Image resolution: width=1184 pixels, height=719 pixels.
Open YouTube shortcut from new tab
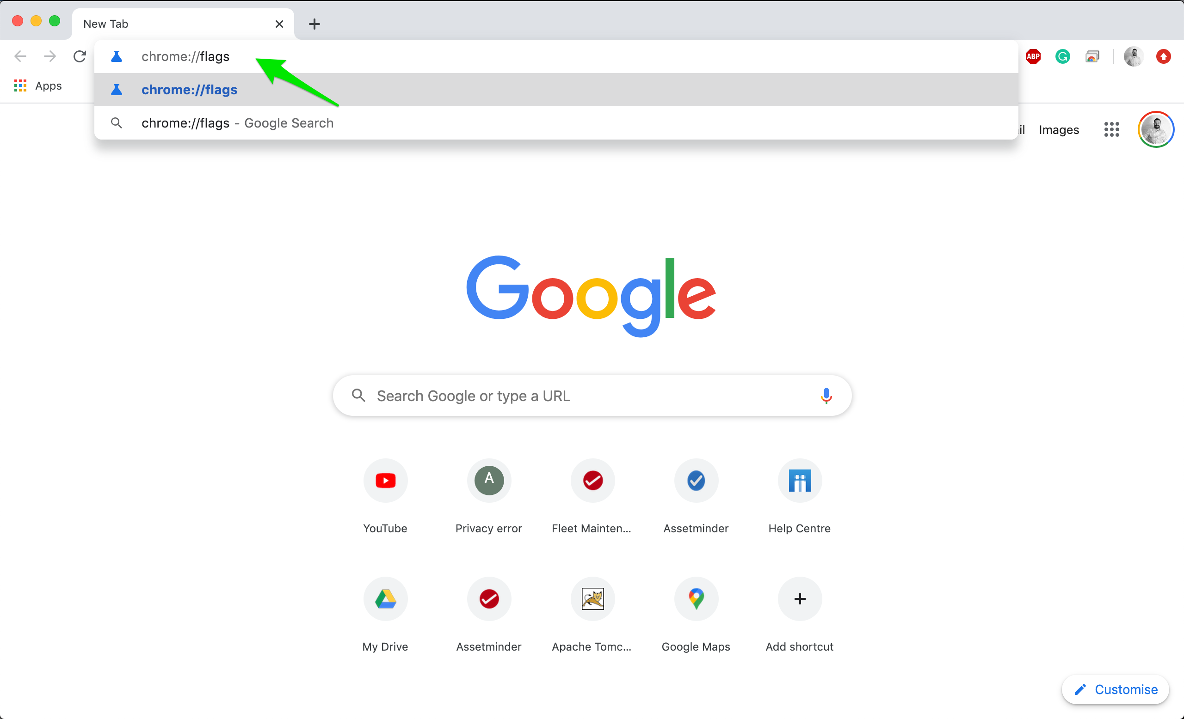385,481
